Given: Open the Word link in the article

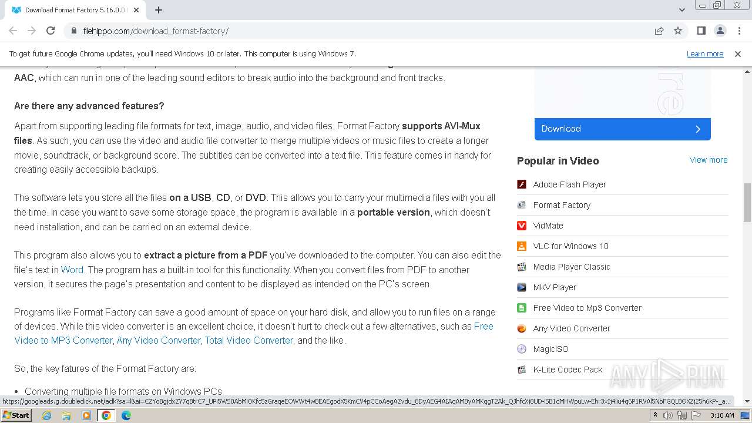Looking at the screenshot, I should coord(72,270).
